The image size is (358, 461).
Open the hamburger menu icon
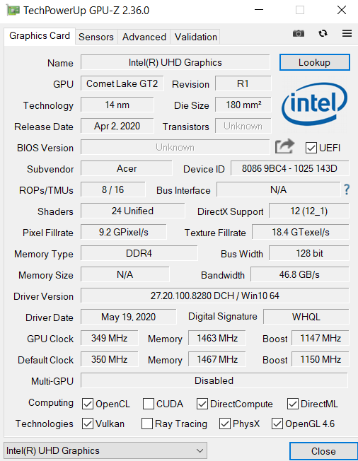coord(347,33)
